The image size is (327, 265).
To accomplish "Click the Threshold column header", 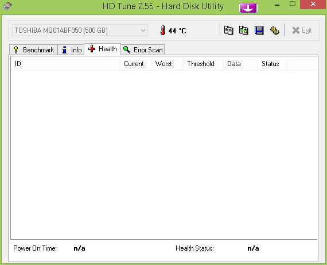I will [203, 64].
